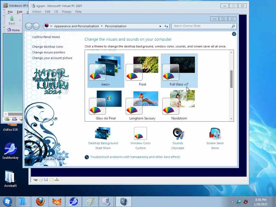
Task: Open Edit menu in Windows XP Mode window
Action: (x=19, y=12)
